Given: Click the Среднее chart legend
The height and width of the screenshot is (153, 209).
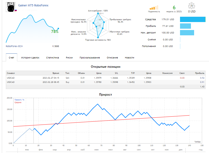Looking at the screenshot, I should (18, 103).
